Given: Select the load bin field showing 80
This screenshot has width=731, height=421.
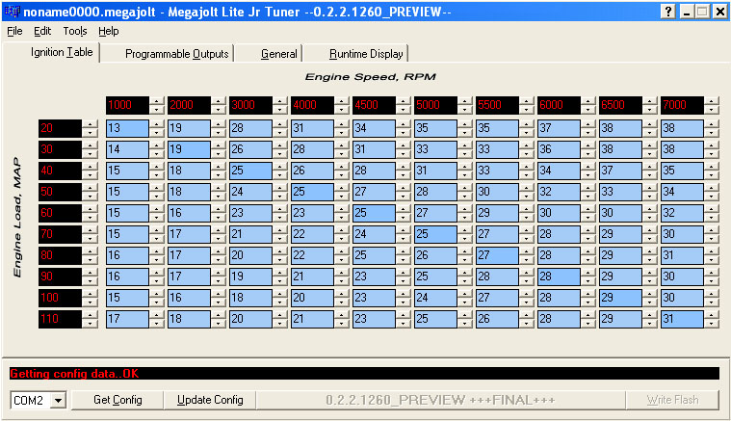Looking at the screenshot, I should (x=60, y=255).
